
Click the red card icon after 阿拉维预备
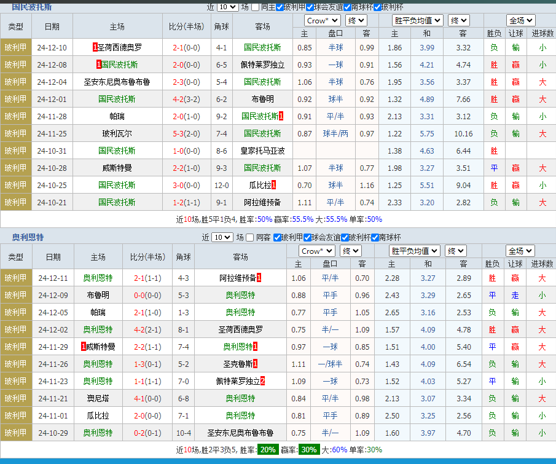pos(259,278)
